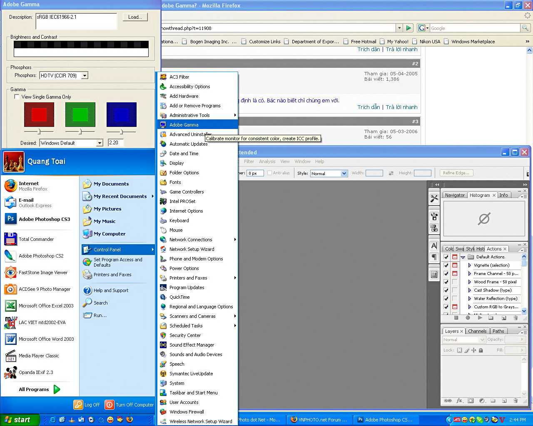This screenshot has height=426, width=533.
Task: Toggle the Cast Shadow (type) action checkbox
Action: coord(446,290)
